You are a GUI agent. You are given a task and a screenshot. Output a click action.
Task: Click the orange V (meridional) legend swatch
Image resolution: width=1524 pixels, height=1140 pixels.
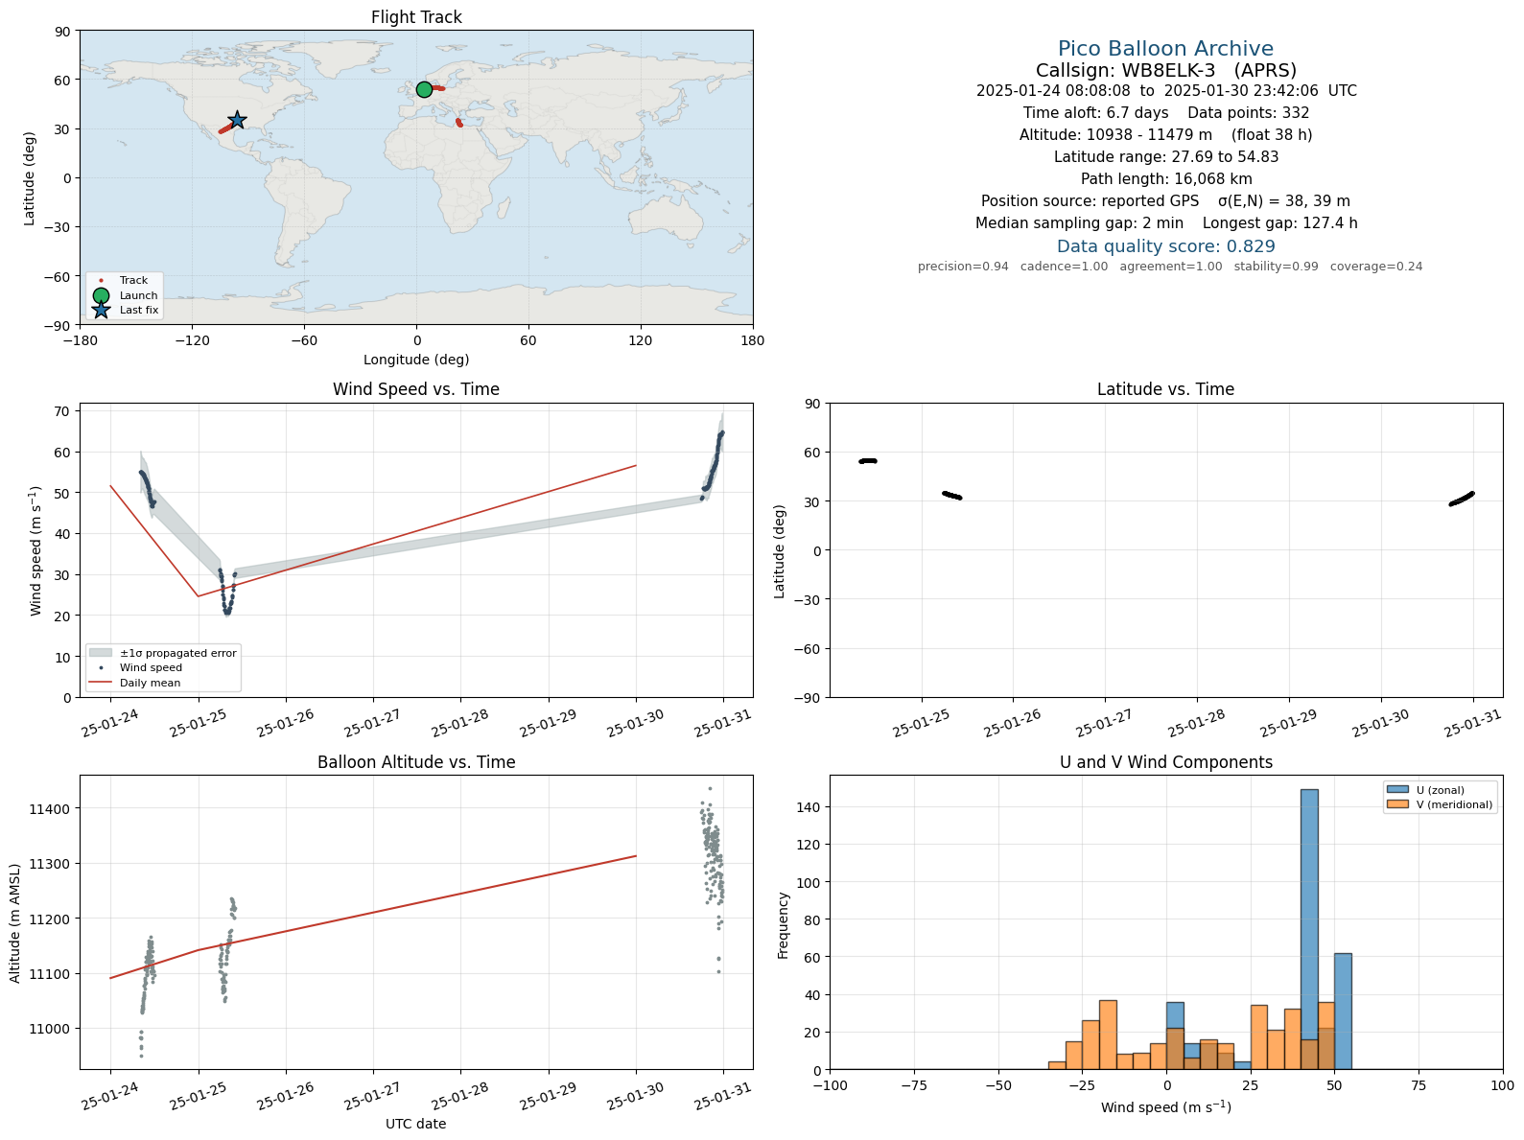[1397, 804]
